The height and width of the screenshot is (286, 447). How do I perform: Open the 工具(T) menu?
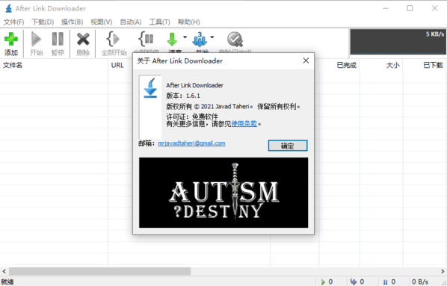159,22
